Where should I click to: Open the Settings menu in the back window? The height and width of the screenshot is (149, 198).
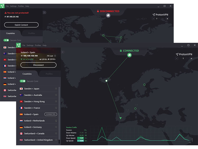coord(13,6)
